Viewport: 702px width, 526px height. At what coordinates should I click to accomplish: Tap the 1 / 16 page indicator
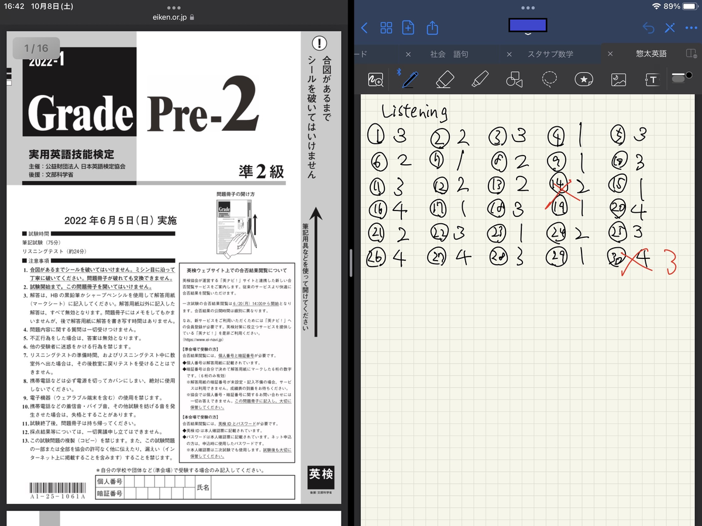point(36,48)
